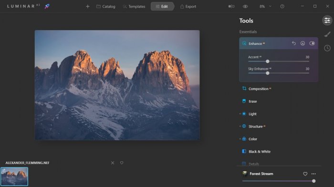Screen dimensions: 334x187
Task: Adjust the Accent AI slider handle
Action: (268, 62)
